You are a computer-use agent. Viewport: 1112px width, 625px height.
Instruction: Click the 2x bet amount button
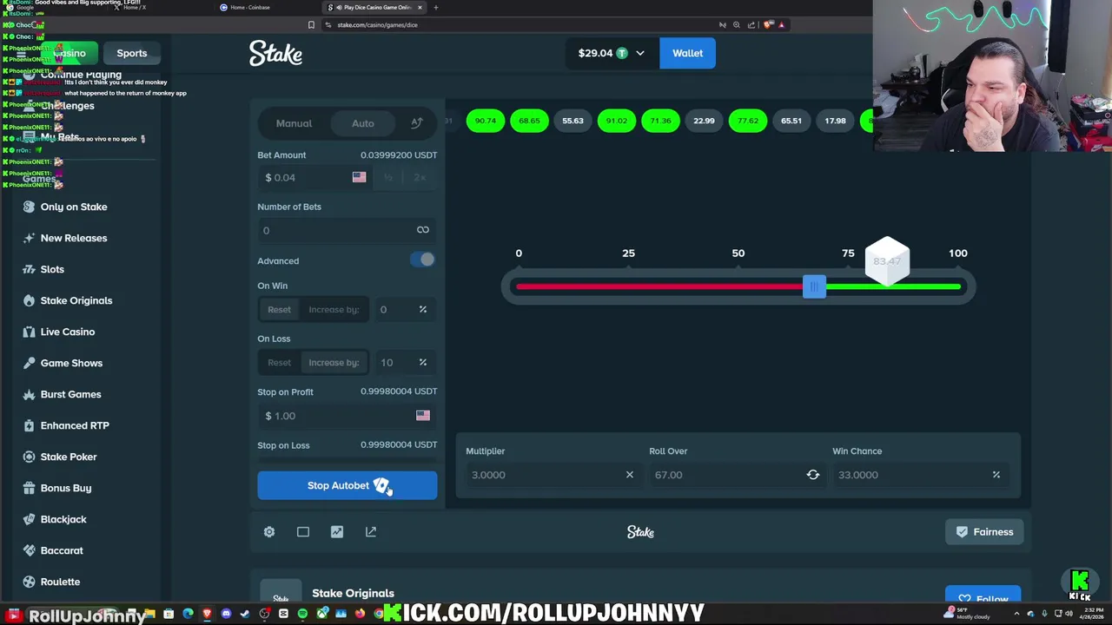[420, 177]
